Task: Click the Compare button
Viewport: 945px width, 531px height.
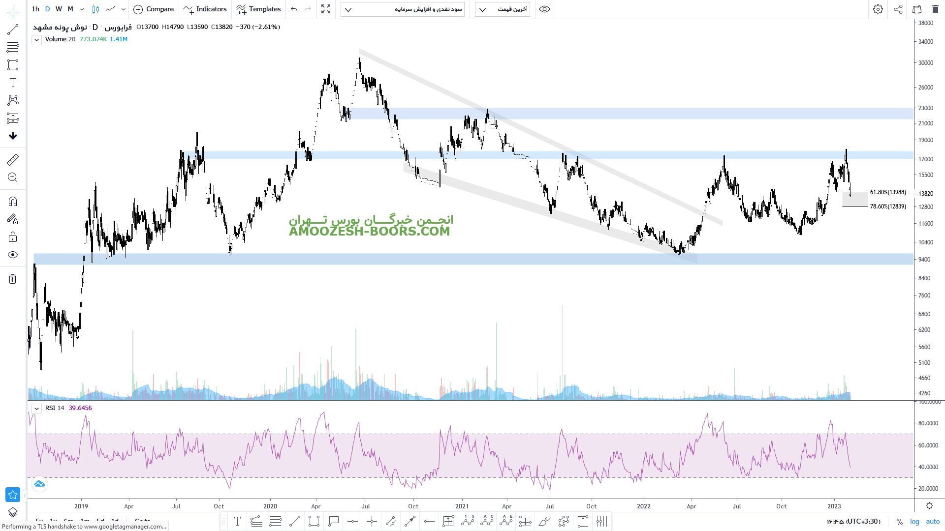Action: pyautogui.click(x=154, y=9)
